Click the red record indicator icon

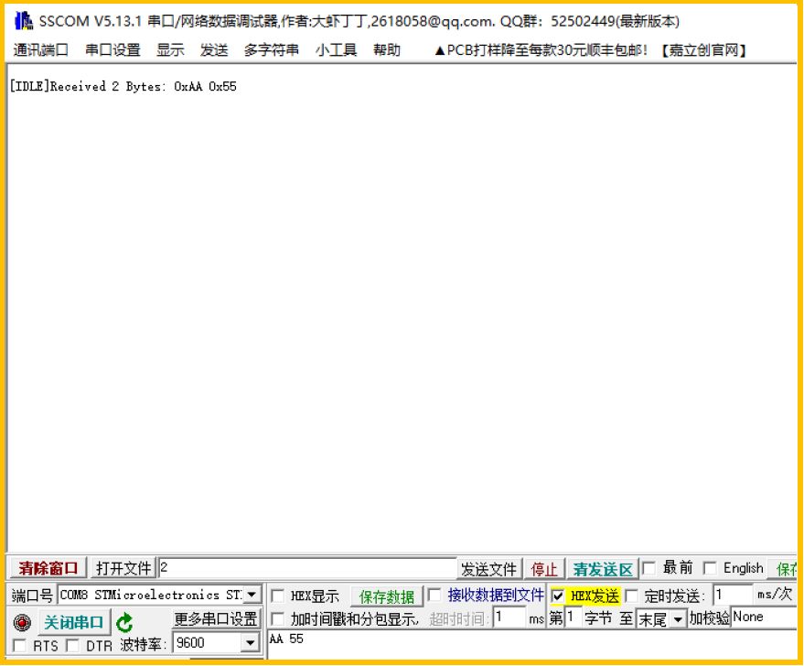[22, 622]
